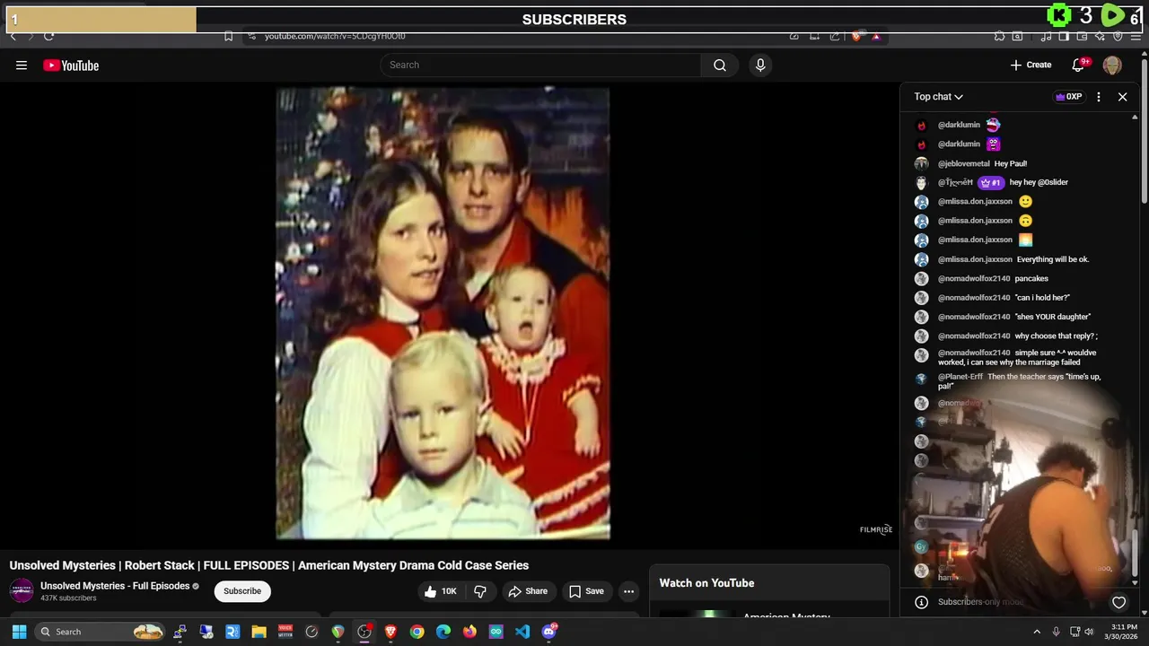Launch File Explorer from taskbar
The width and height of the screenshot is (1149, 646).
[x=259, y=632]
